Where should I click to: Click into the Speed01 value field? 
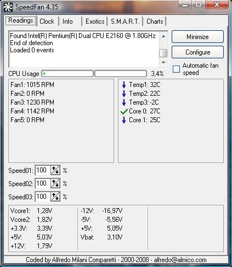click(x=43, y=170)
